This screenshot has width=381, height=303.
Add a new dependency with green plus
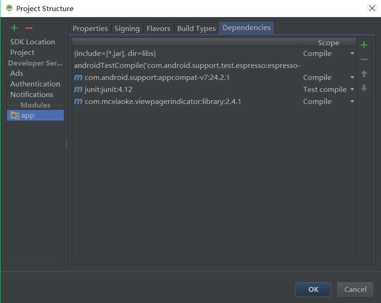tap(364, 45)
